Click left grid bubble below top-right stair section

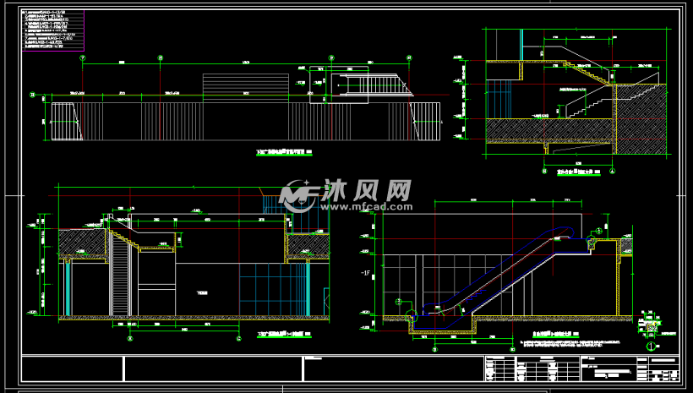(545, 171)
